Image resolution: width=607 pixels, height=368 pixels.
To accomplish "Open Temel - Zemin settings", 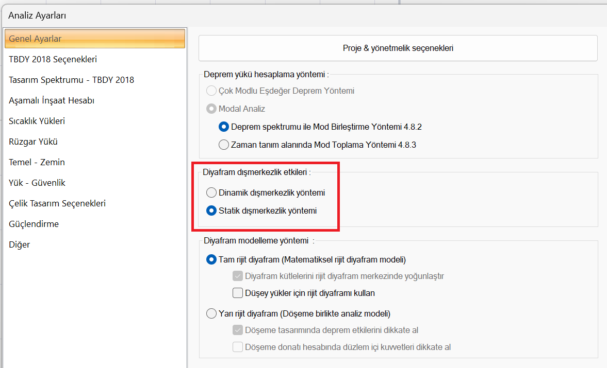I will pyautogui.click(x=37, y=163).
